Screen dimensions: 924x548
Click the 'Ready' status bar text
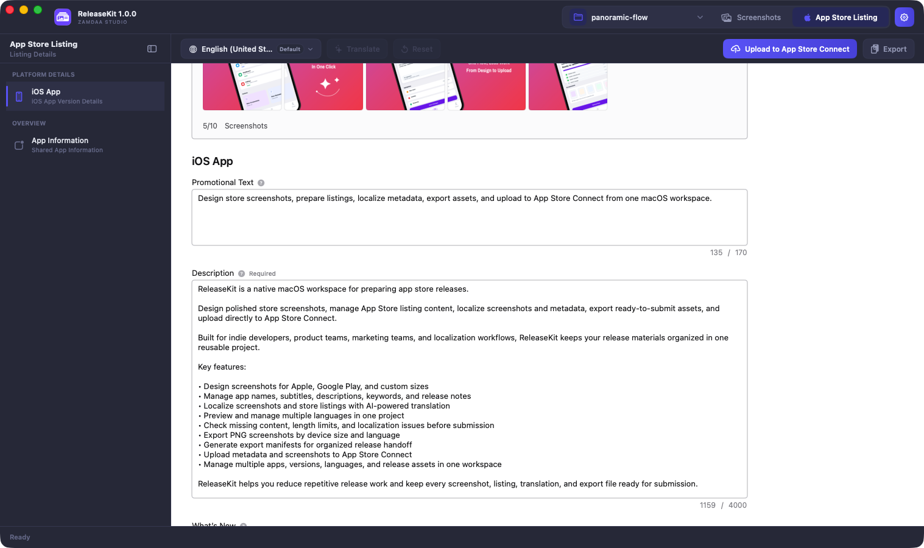tap(20, 537)
